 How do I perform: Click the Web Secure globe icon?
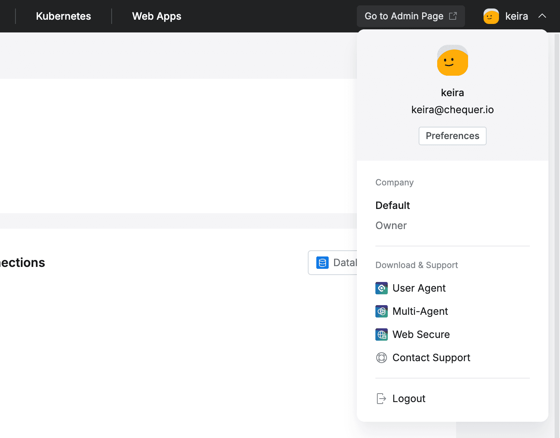click(x=382, y=334)
